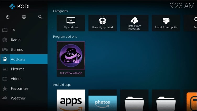
Task: Click the Add-ons box icon
Action: [5, 59]
